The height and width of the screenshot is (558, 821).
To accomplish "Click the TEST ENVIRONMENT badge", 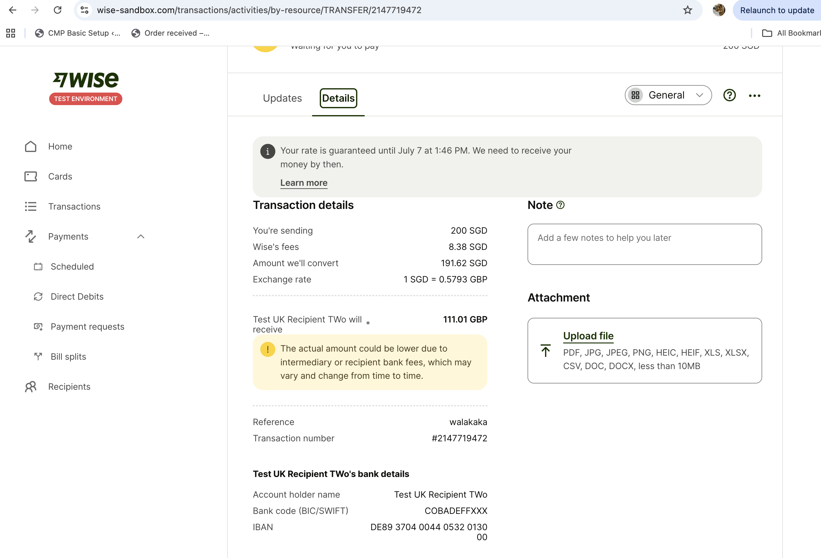I will pos(85,99).
